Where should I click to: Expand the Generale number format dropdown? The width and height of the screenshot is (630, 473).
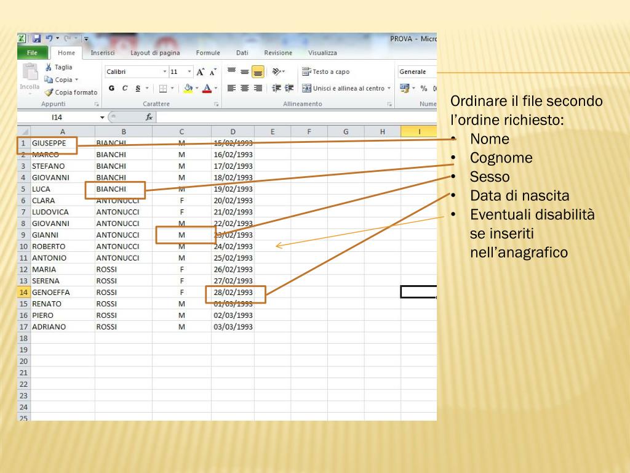(x=417, y=71)
